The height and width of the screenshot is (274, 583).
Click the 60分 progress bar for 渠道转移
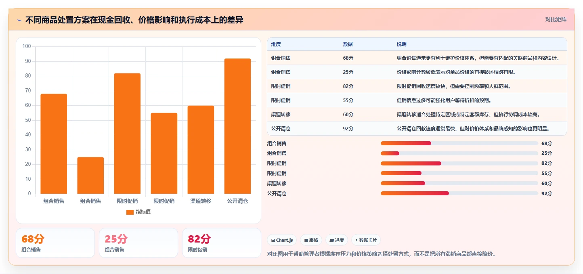pos(459,183)
